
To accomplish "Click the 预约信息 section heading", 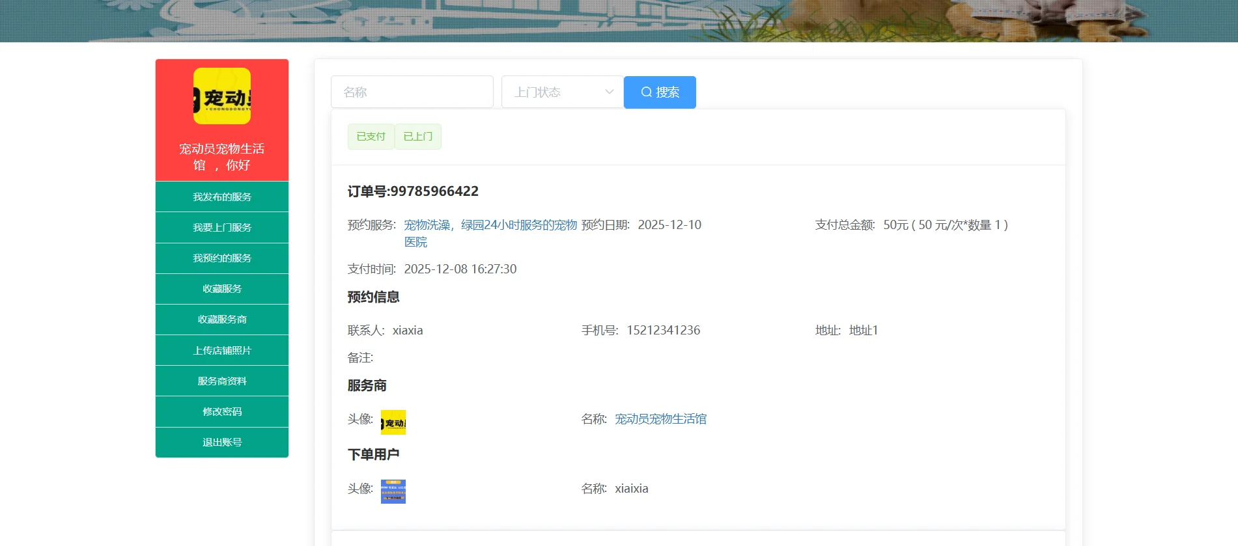I will point(373,297).
